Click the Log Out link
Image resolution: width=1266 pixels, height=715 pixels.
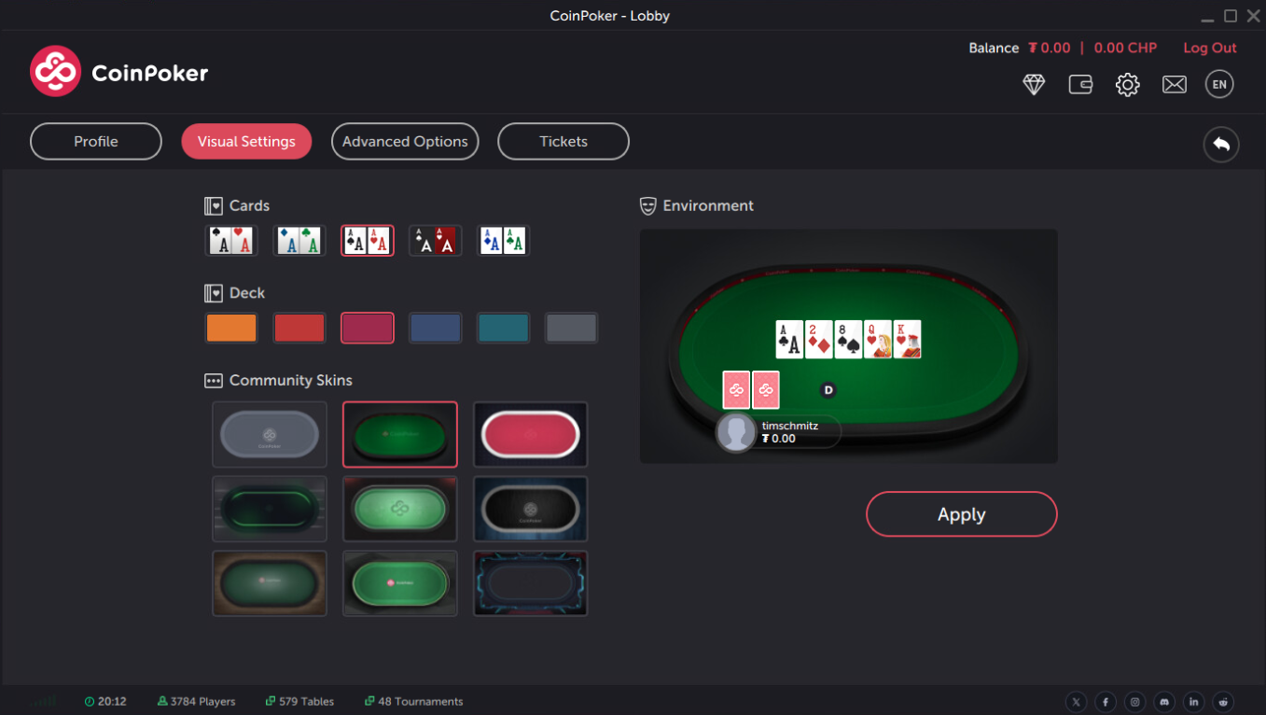1210,48
